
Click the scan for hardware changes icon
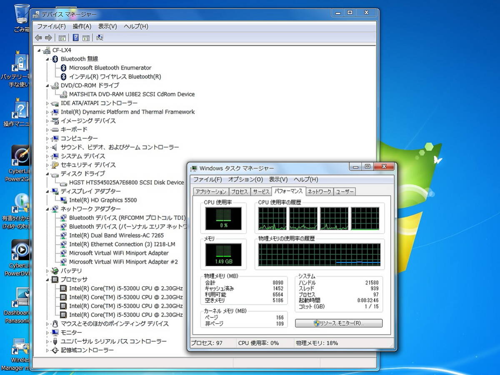pyautogui.click(x=100, y=38)
